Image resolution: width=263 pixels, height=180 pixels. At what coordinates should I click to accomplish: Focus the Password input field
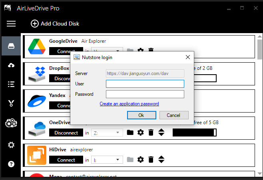coord(145,94)
